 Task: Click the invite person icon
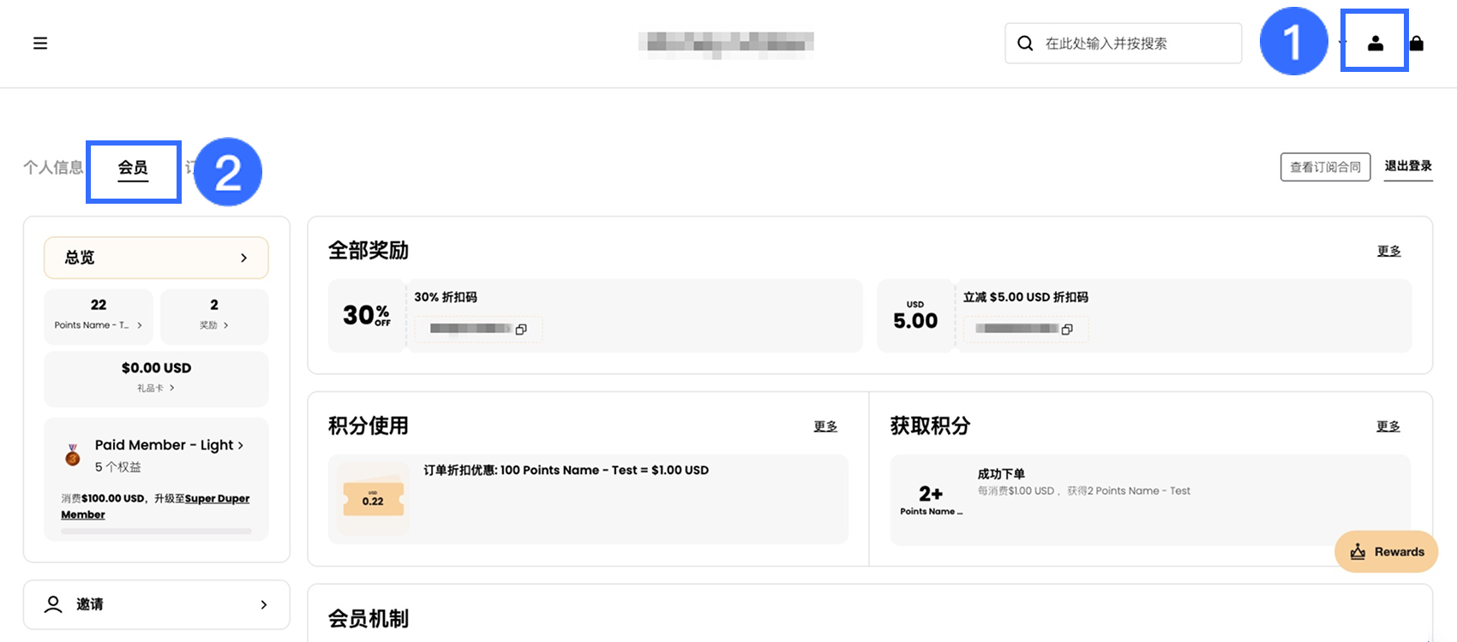tap(53, 604)
